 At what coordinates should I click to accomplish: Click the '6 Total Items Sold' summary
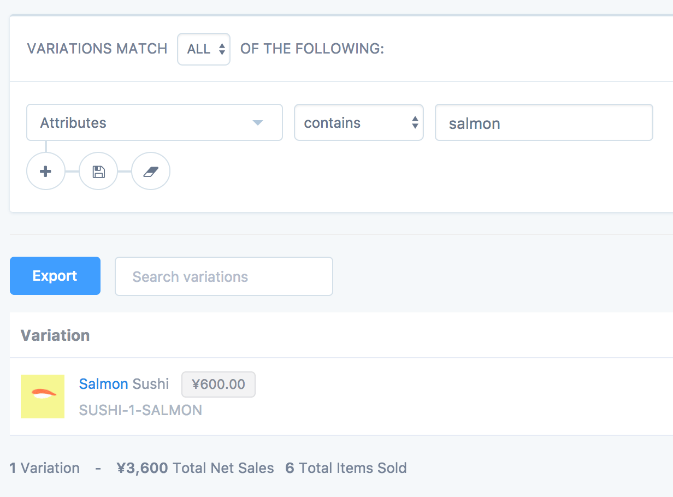pyautogui.click(x=346, y=468)
